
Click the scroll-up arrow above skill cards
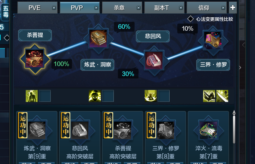[234, 113]
